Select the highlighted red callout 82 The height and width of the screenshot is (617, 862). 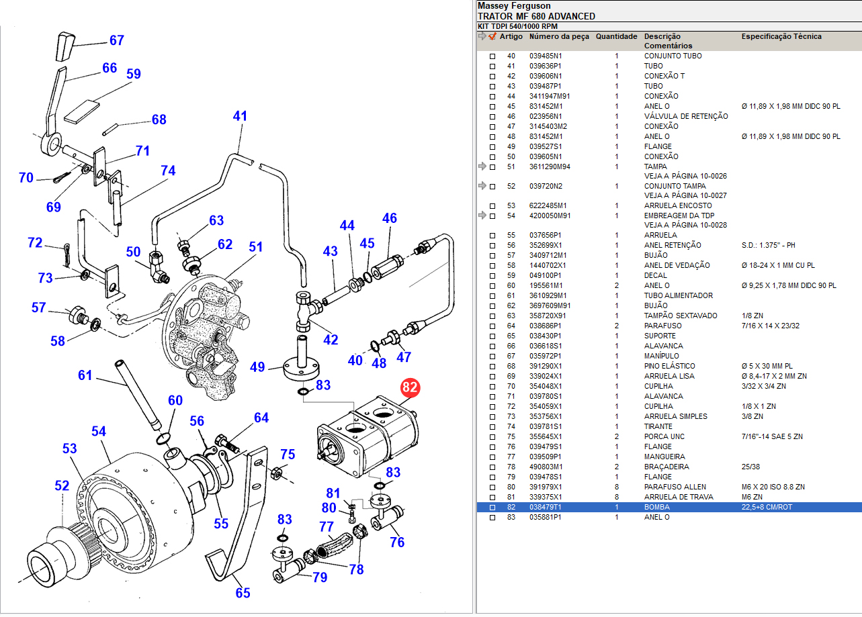pos(410,388)
